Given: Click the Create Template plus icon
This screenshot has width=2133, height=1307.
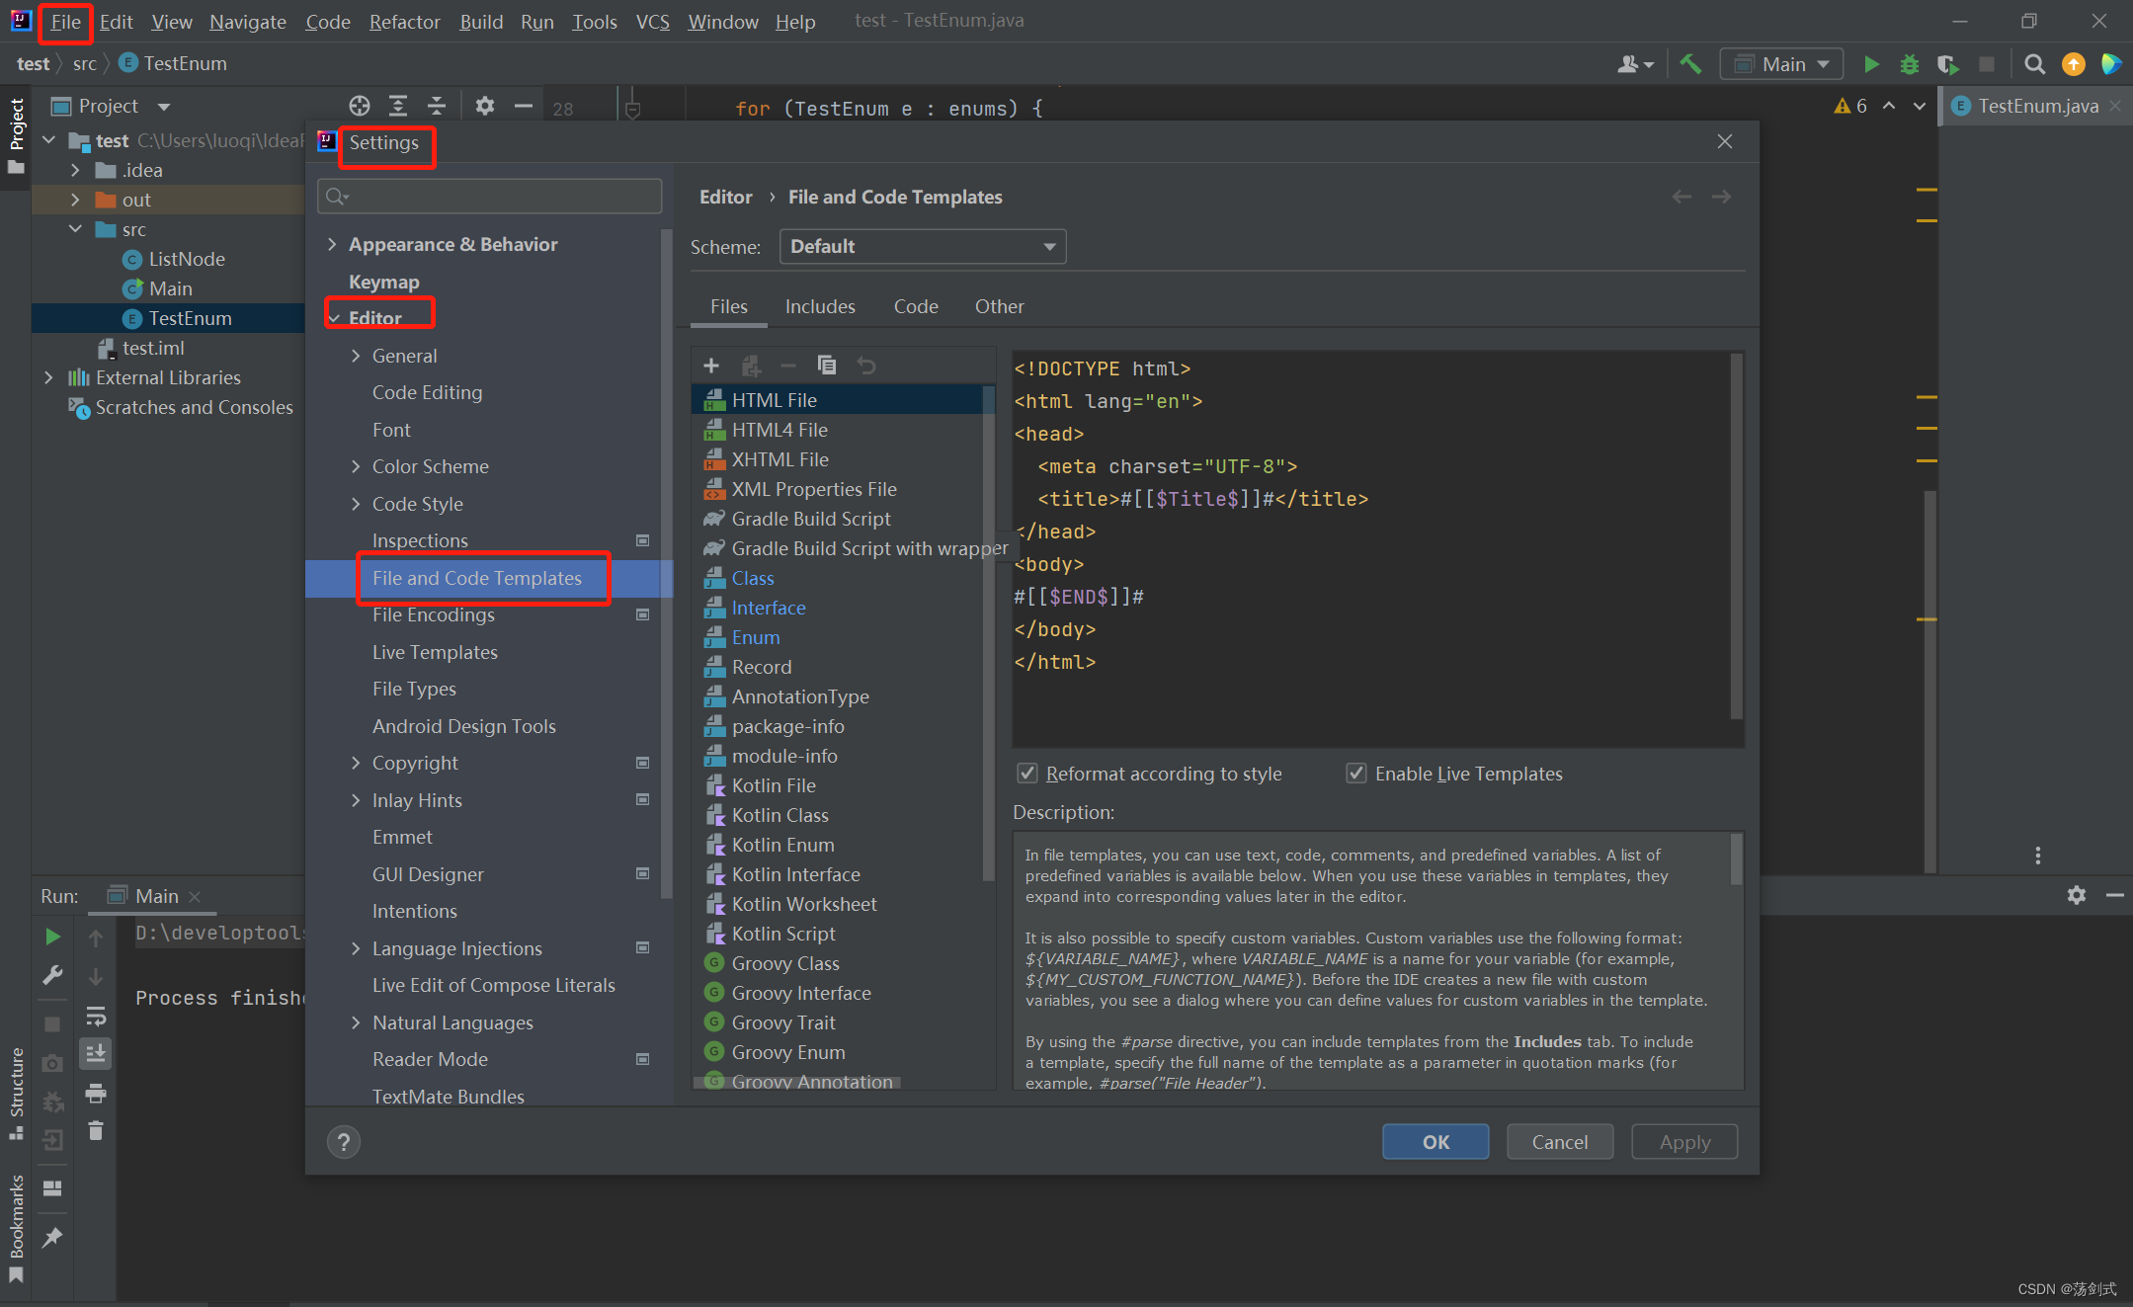Looking at the screenshot, I should pos(710,366).
